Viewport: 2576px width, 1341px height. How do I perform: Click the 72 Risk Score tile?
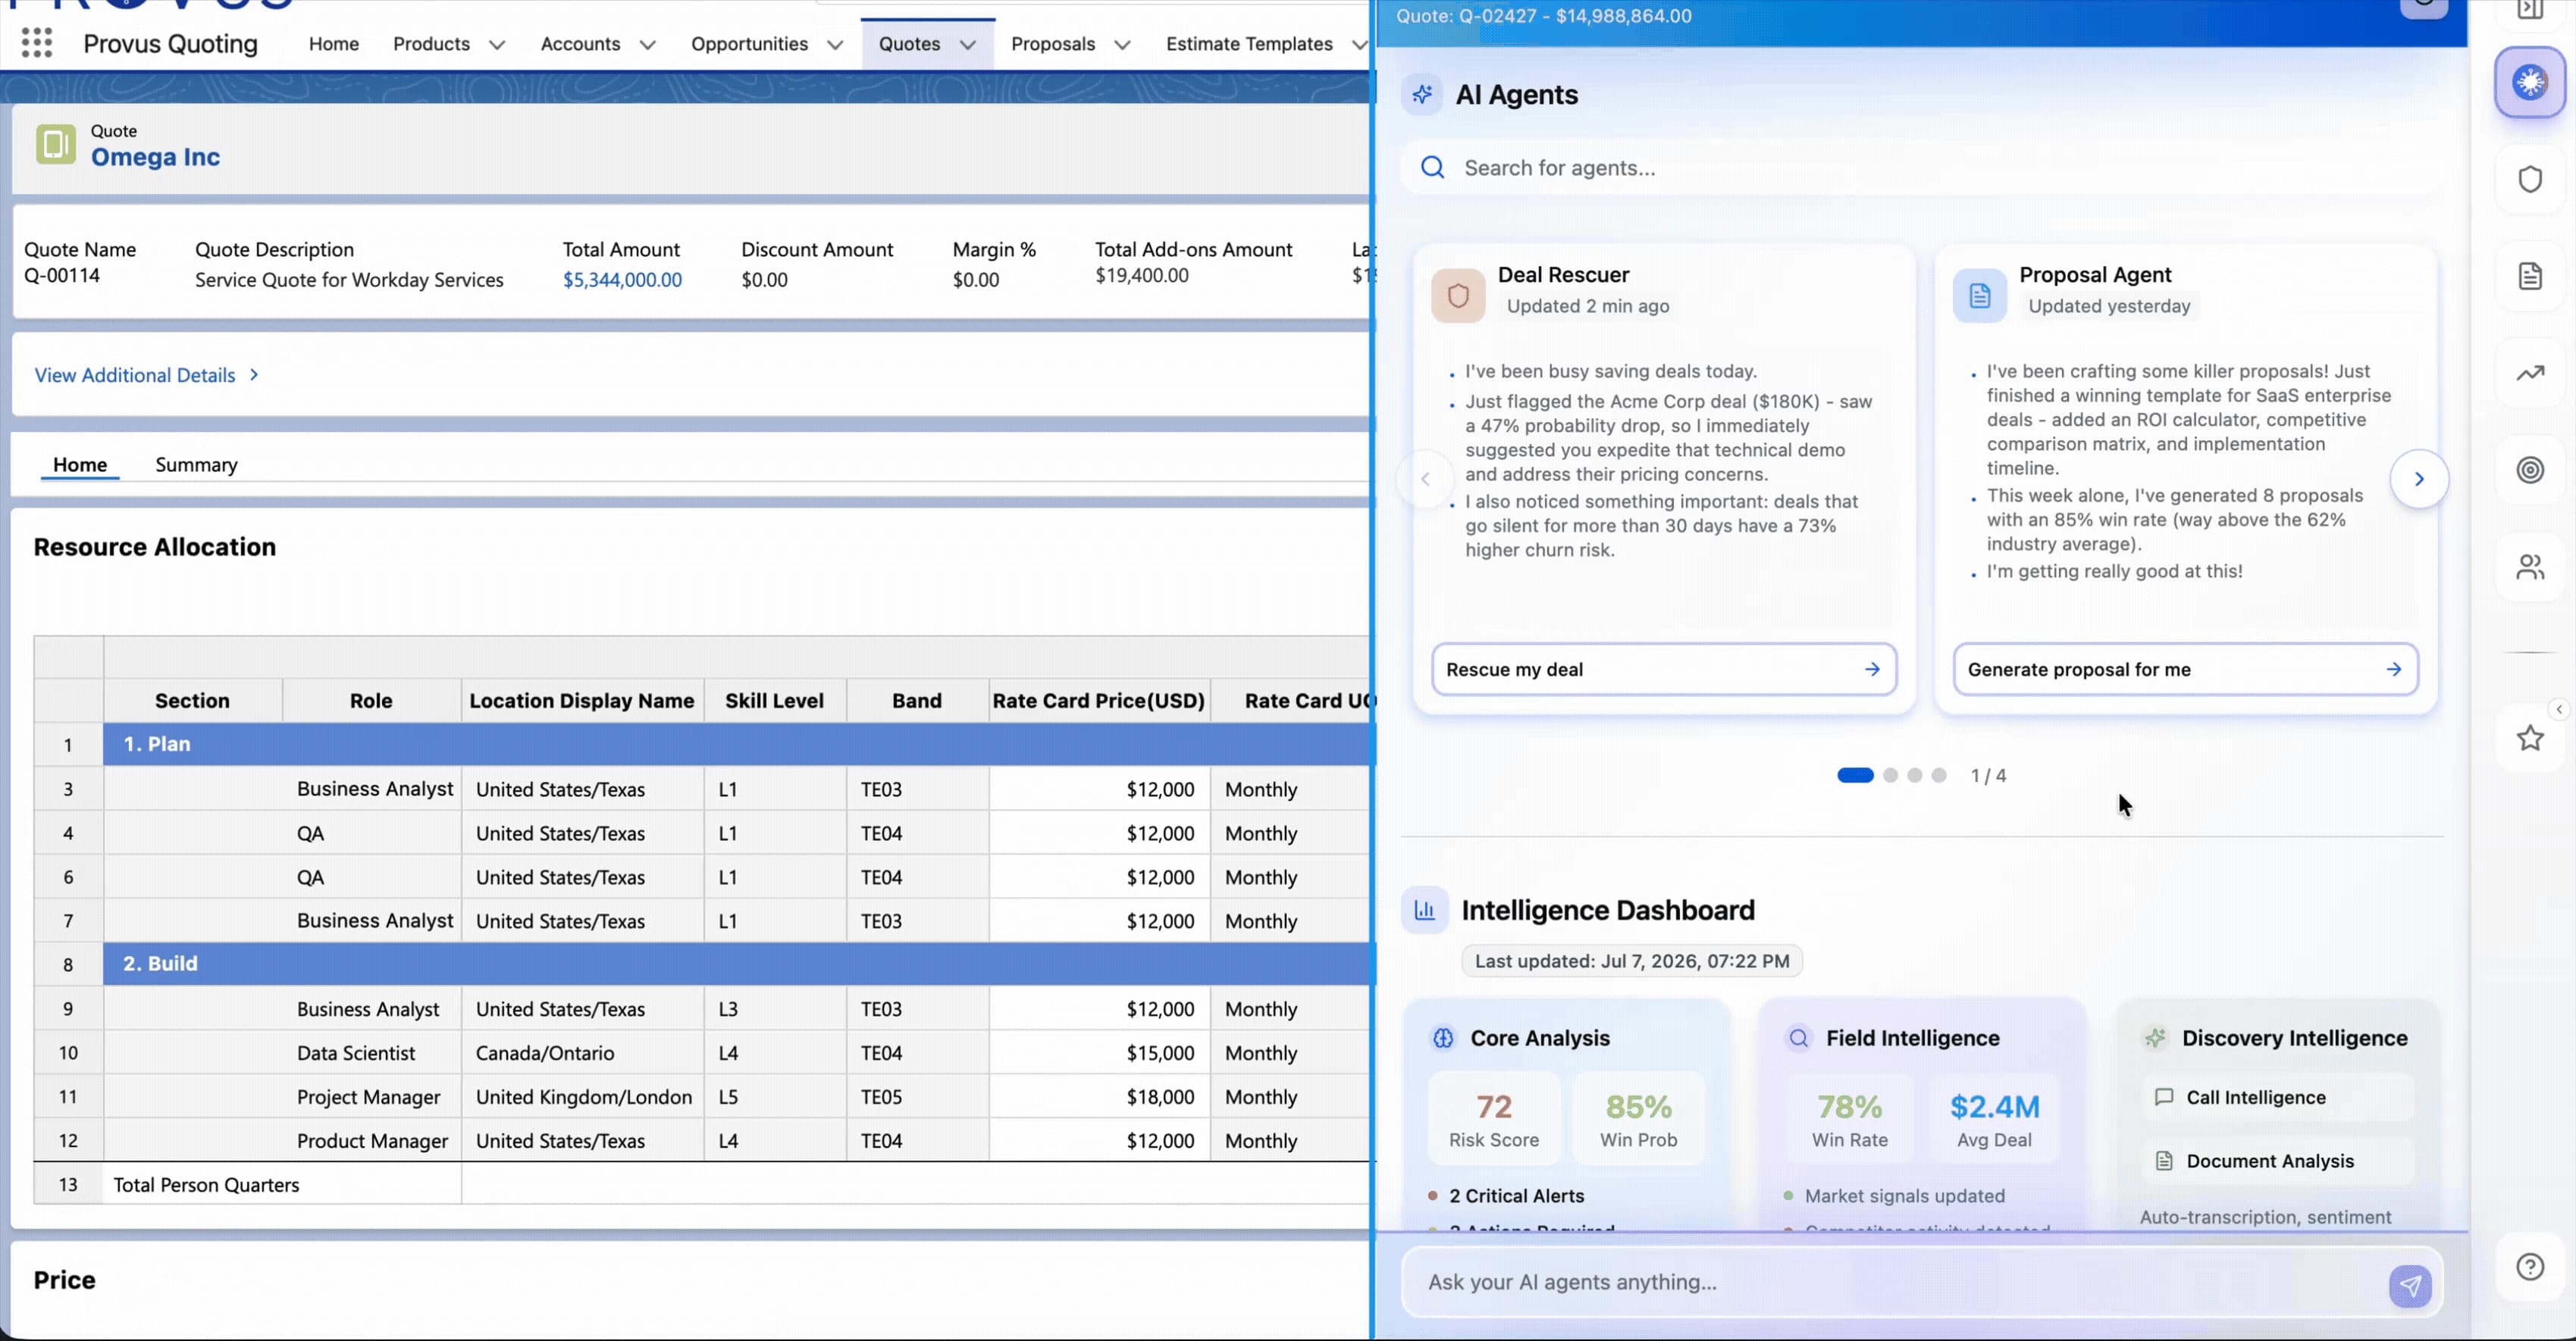click(x=1494, y=1118)
